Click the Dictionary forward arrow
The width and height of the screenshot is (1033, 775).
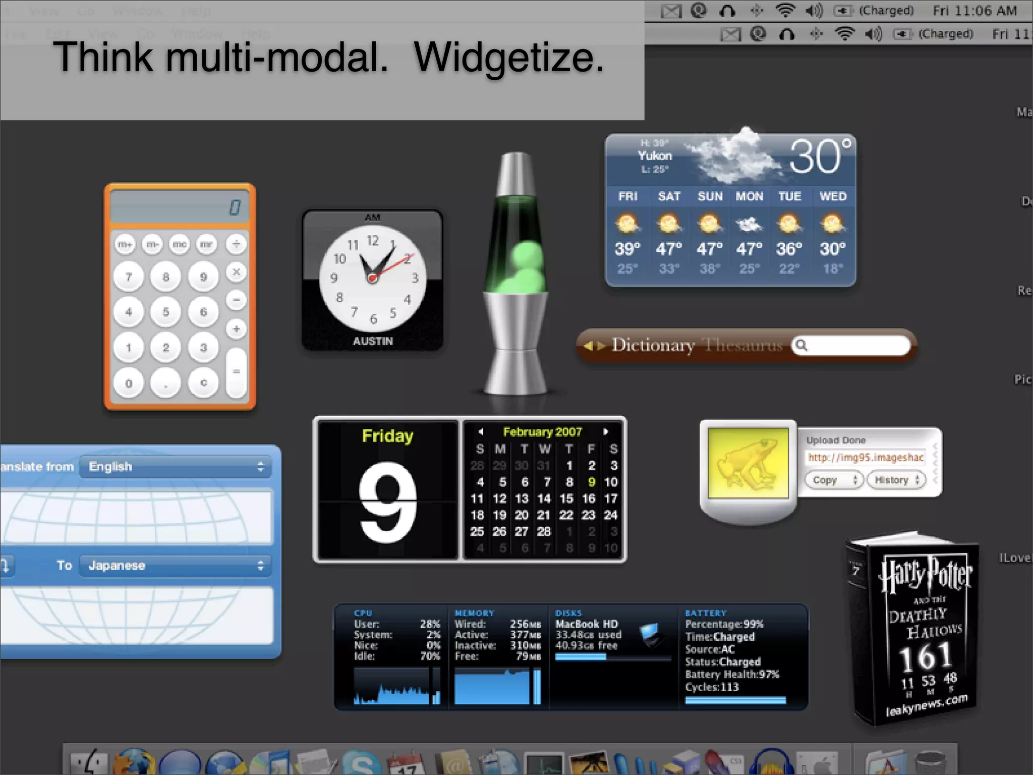pyautogui.click(x=601, y=346)
